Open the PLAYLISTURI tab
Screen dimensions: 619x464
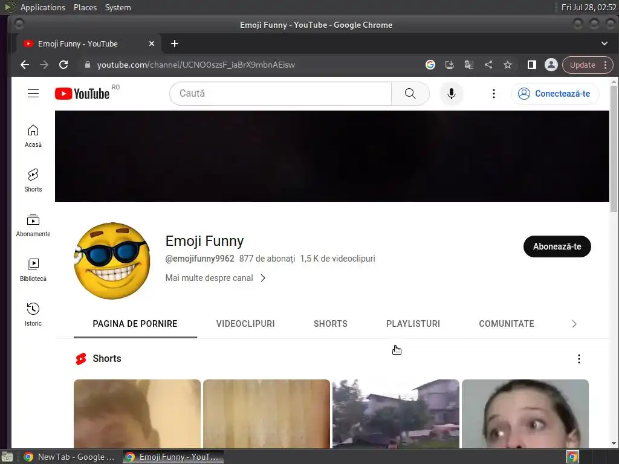(413, 324)
